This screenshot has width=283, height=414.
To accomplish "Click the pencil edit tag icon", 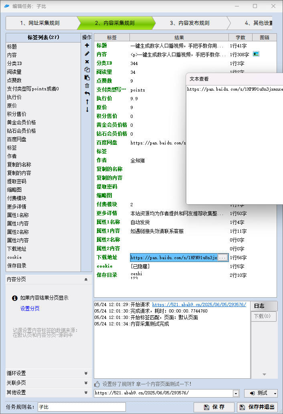I will 87,54.
